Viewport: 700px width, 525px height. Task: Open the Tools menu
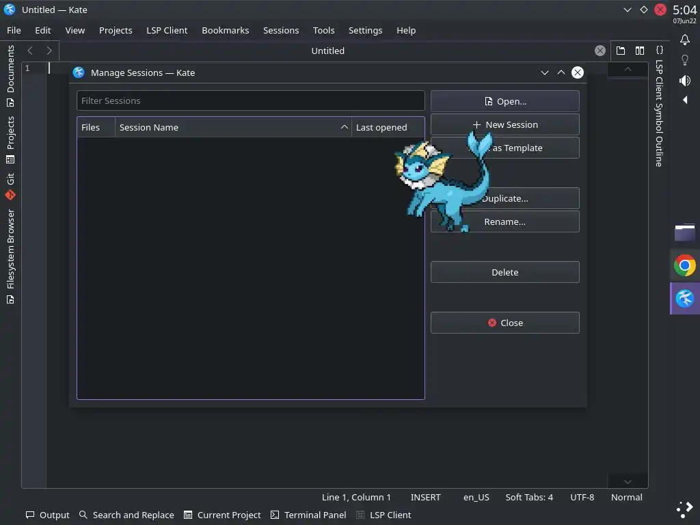(x=323, y=30)
